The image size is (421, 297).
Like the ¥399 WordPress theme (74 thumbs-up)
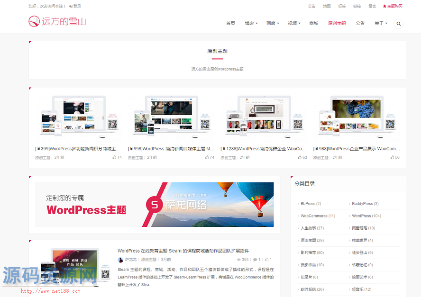coord(114,157)
